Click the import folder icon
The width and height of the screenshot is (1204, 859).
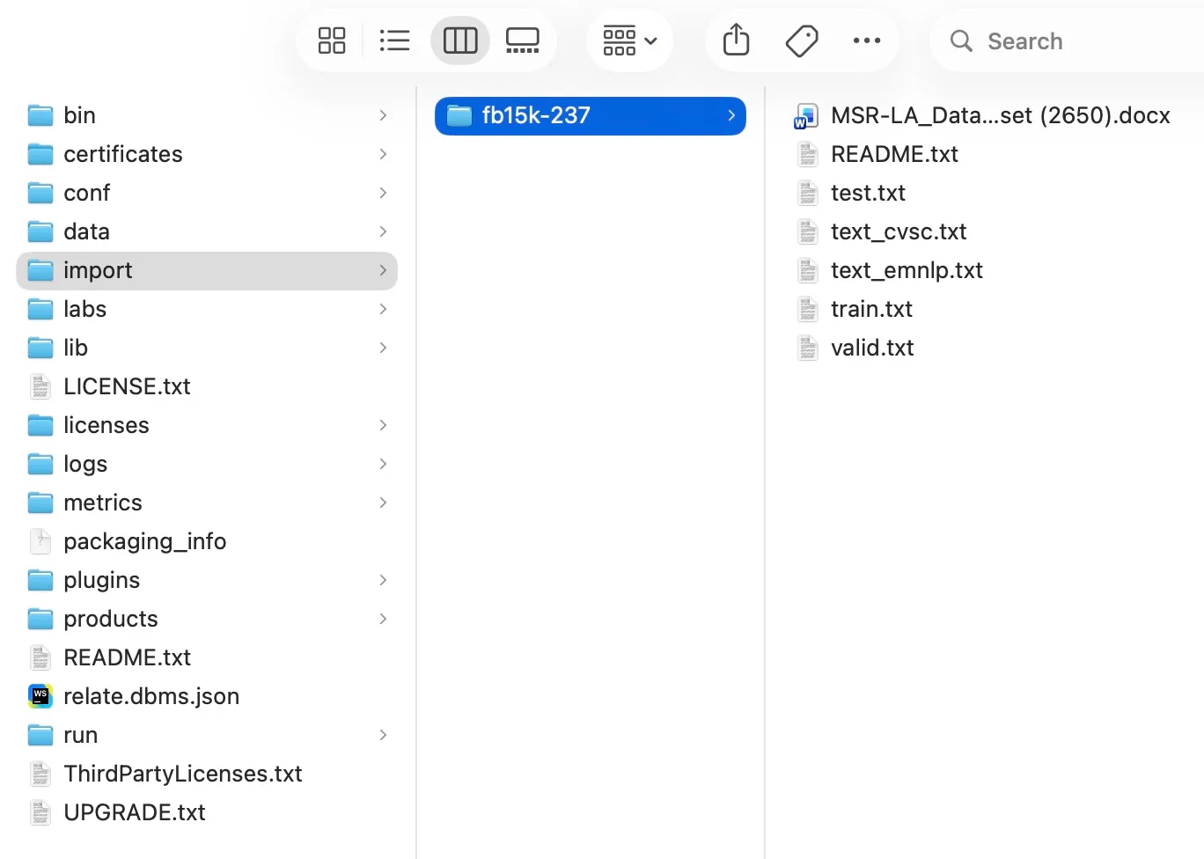click(40, 270)
